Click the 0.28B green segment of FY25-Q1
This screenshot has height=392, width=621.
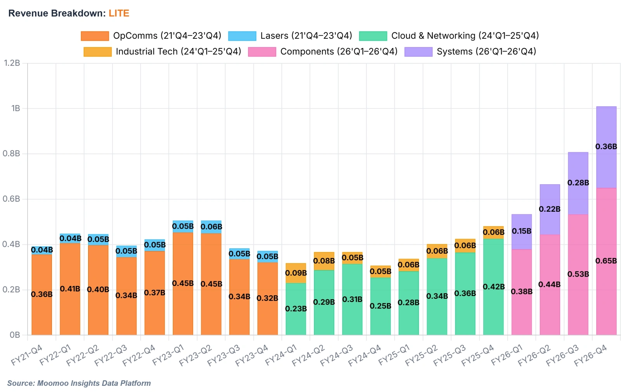tap(409, 303)
